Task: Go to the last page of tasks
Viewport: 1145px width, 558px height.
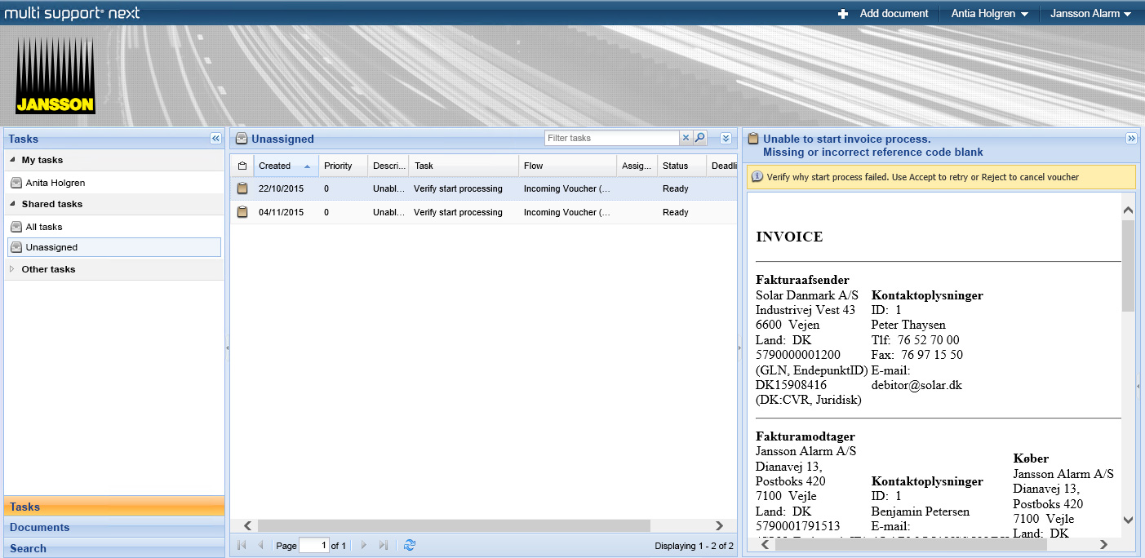Action: point(384,545)
